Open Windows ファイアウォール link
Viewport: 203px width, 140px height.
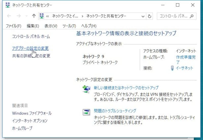tap(32, 113)
